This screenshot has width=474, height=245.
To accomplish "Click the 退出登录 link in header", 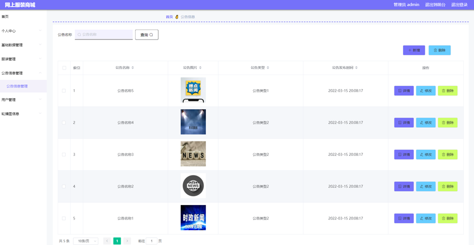I will (x=459, y=5).
